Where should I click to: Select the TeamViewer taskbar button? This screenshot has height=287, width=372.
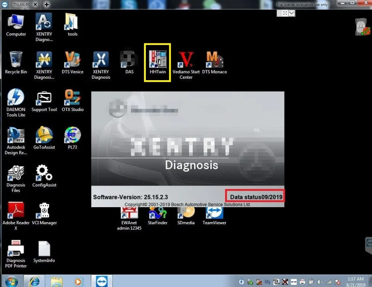102,281
